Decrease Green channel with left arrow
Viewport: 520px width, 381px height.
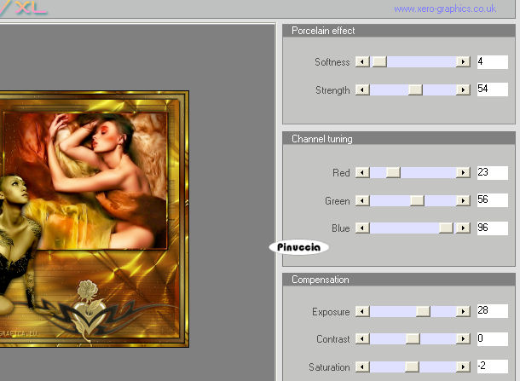(362, 200)
